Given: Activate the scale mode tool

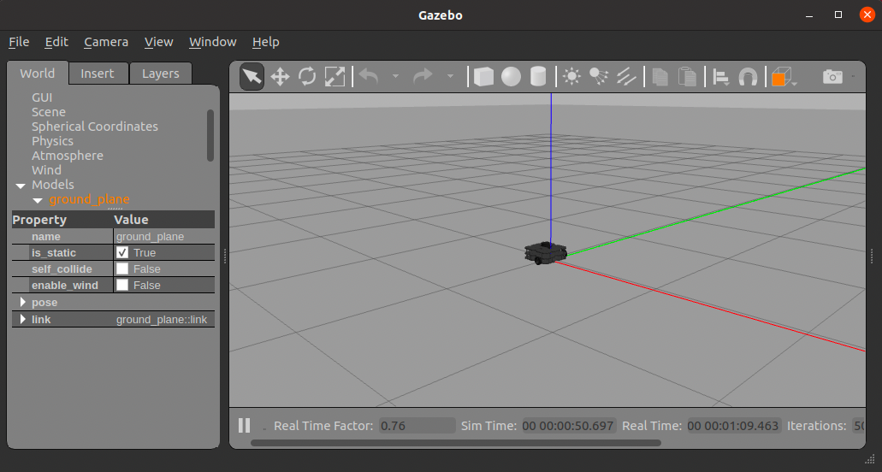Looking at the screenshot, I should point(334,77).
